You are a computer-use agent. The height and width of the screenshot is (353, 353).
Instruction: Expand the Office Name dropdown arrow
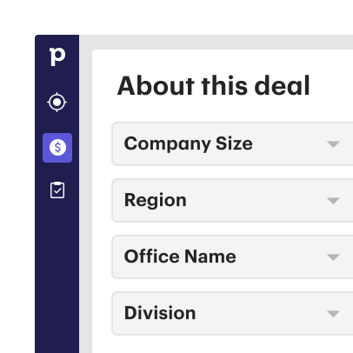coord(333,257)
